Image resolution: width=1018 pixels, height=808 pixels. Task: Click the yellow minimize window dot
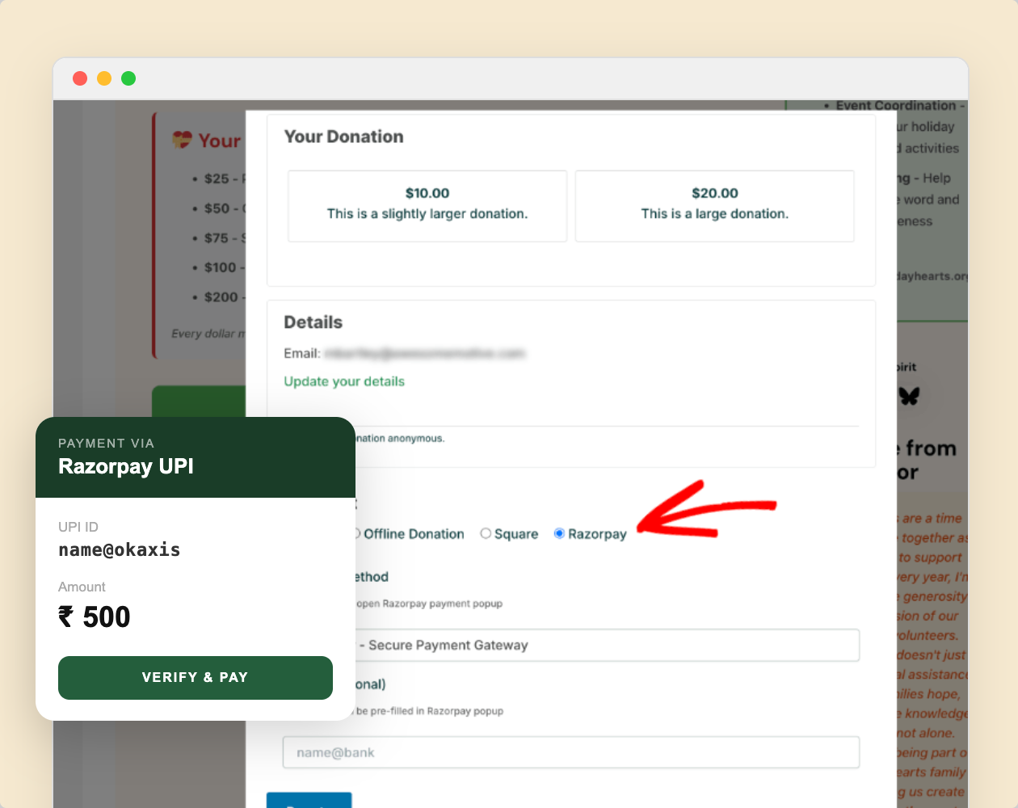coord(104,78)
